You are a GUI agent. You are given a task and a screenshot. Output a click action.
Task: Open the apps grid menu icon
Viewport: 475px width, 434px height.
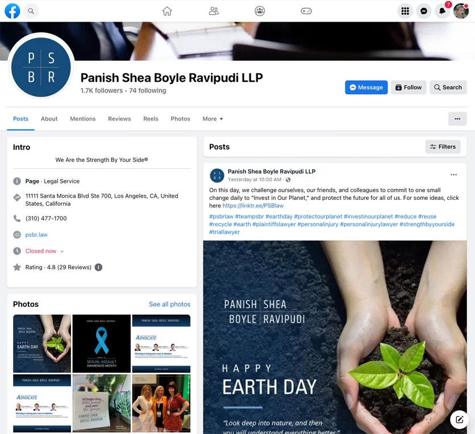405,11
